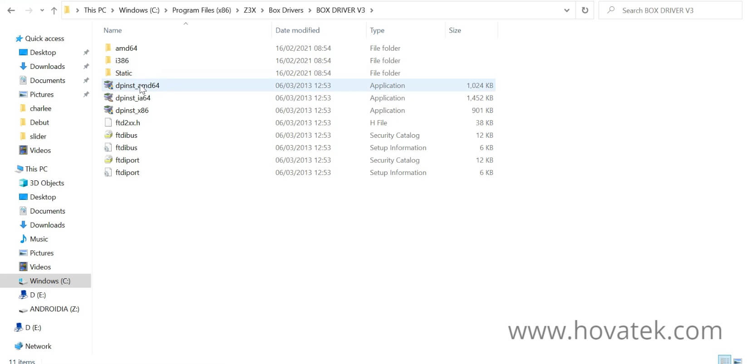Click the Up one level arrow

tap(54, 10)
